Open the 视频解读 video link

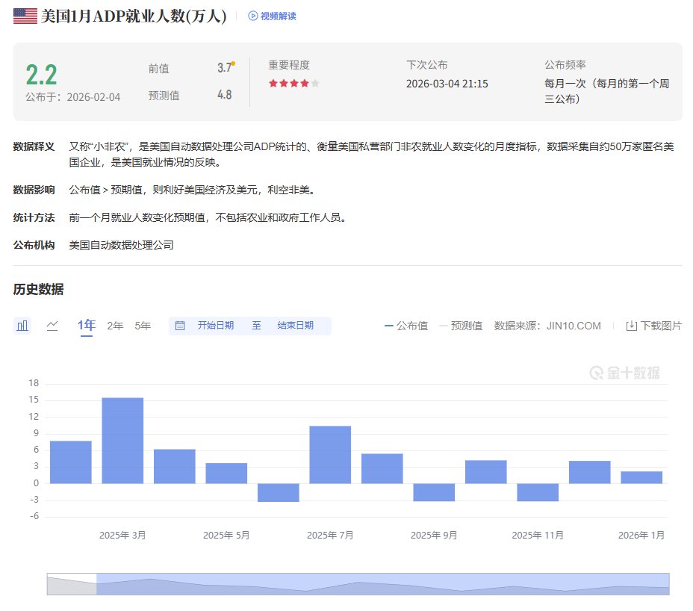click(278, 16)
